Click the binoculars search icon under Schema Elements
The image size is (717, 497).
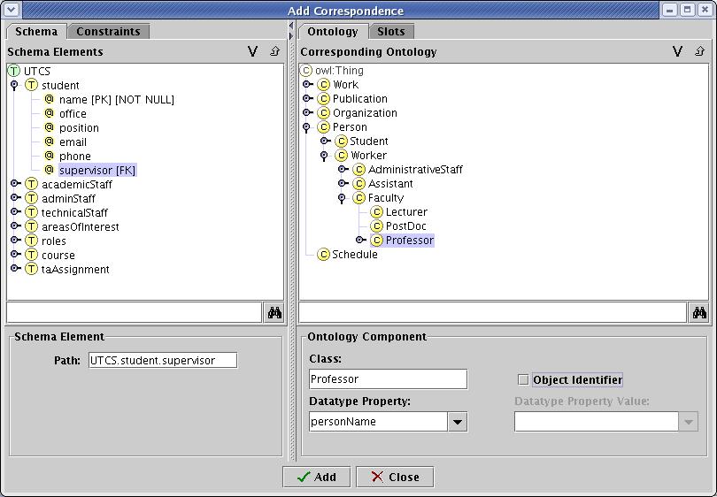click(x=274, y=313)
